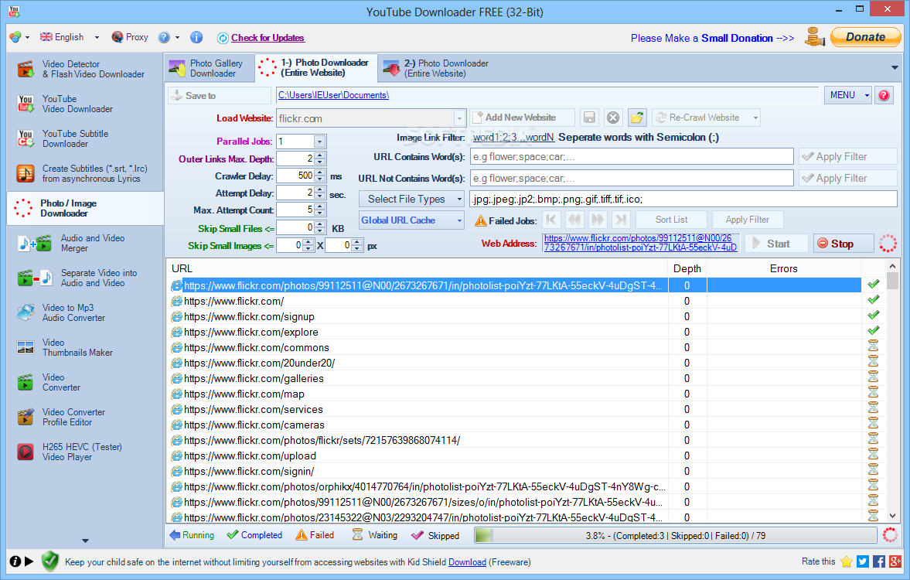Screen dimensions: 910x580
Task: Switch to 2-) Photo Downloader tab
Action: (437, 68)
